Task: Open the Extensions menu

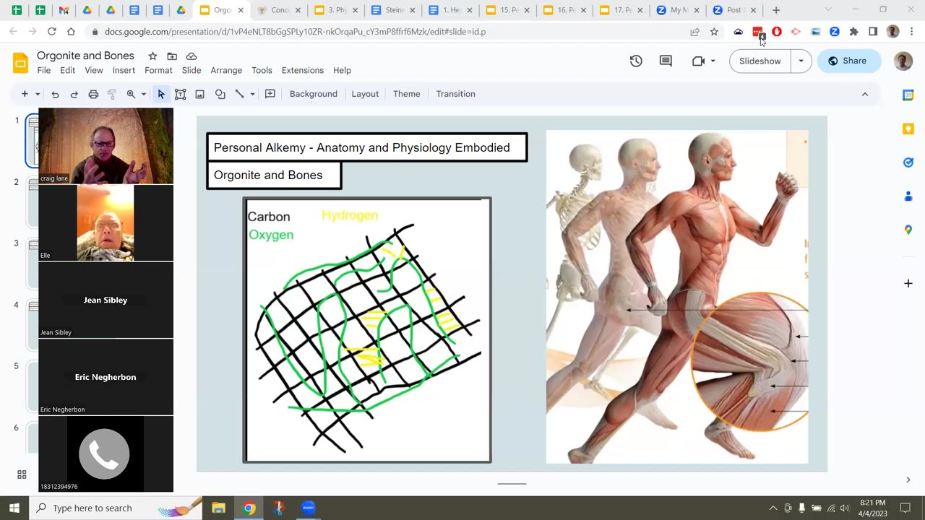Action: pos(303,70)
